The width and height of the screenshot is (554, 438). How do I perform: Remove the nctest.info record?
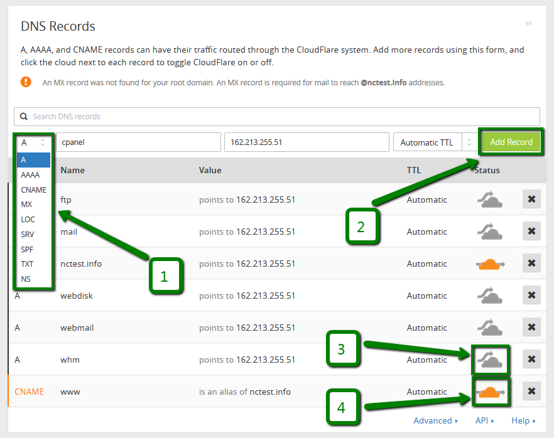pos(531,264)
